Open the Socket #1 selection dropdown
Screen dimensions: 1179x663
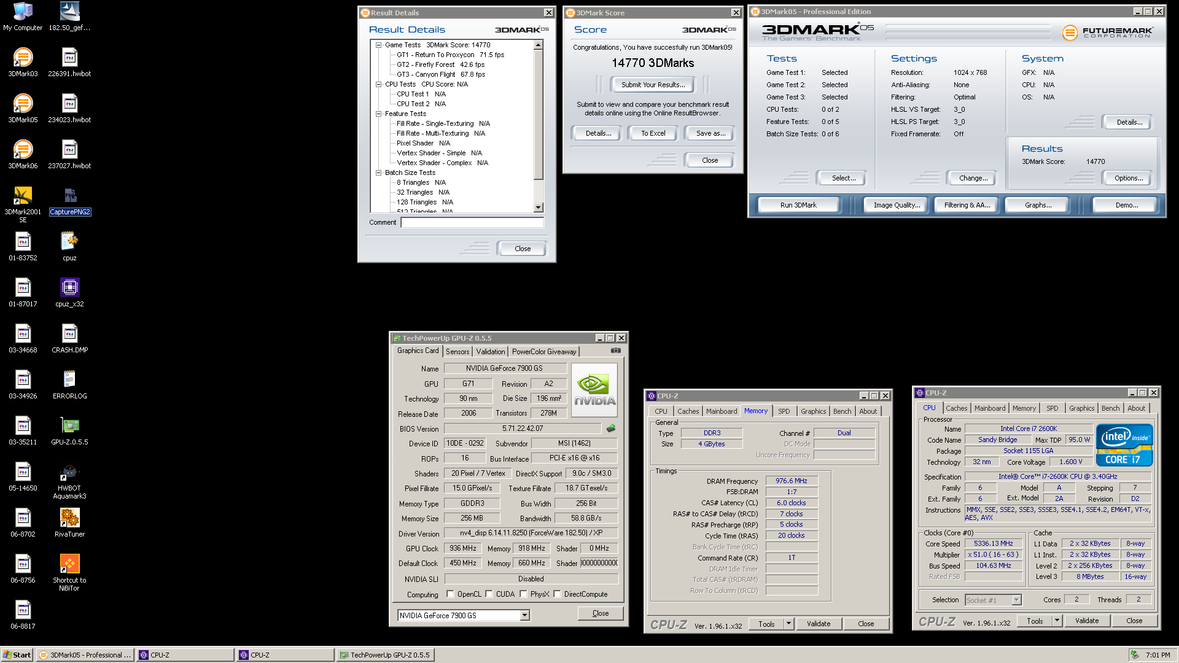pyautogui.click(x=1016, y=600)
